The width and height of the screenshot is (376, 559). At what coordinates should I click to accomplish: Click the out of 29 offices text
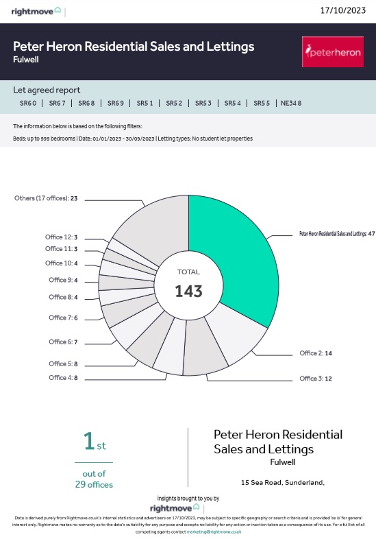click(x=94, y=479)
